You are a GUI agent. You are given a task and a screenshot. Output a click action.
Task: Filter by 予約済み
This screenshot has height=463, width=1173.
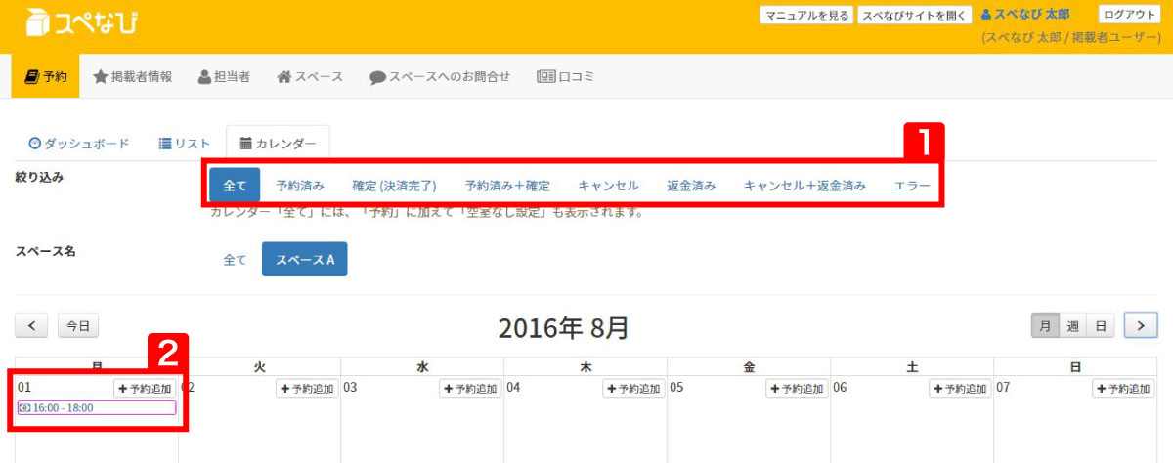point(300,186)
